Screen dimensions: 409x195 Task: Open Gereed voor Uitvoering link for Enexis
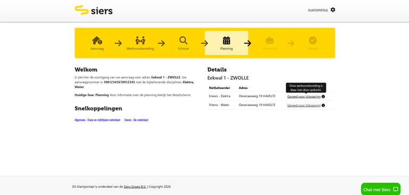(304, 97)
